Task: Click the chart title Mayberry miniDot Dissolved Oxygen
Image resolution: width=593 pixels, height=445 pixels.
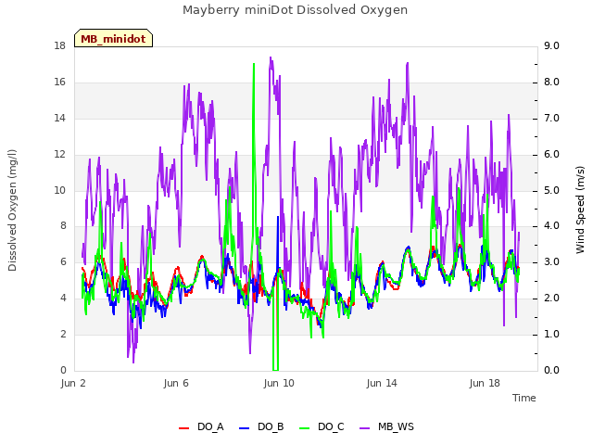Action: [295, 10]
